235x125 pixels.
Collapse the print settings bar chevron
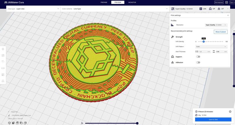coord(228,9)
